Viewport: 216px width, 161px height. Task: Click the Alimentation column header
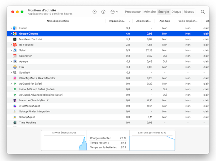coord(144,21)
